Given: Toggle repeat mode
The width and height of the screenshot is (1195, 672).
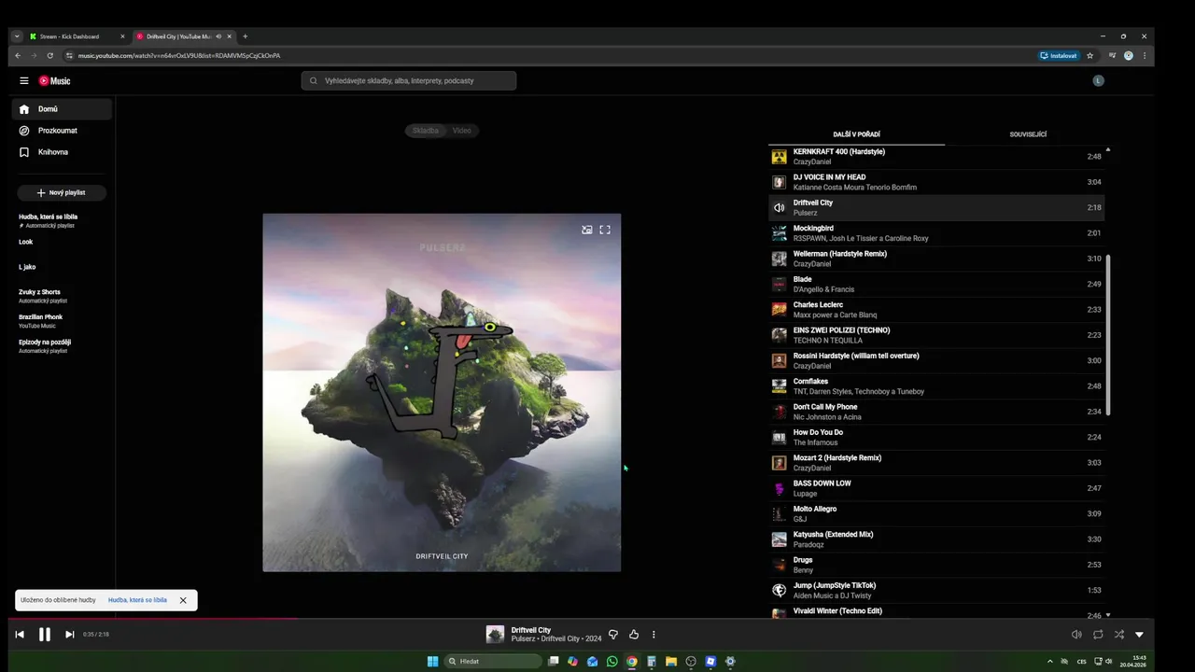Looking at the screenshot, I should [x=1098, y=635].
